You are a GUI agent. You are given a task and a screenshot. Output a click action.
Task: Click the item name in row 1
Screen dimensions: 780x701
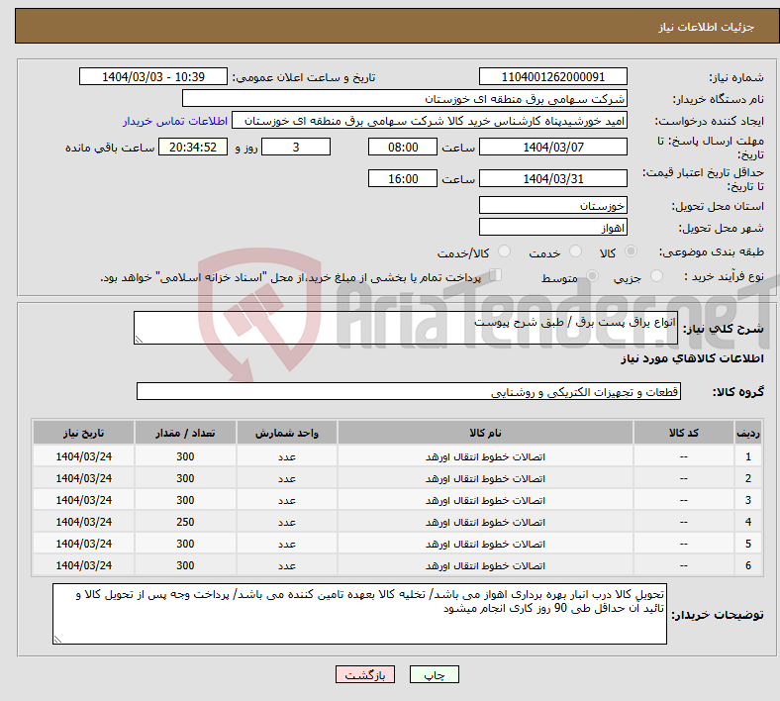coord(485,456)
